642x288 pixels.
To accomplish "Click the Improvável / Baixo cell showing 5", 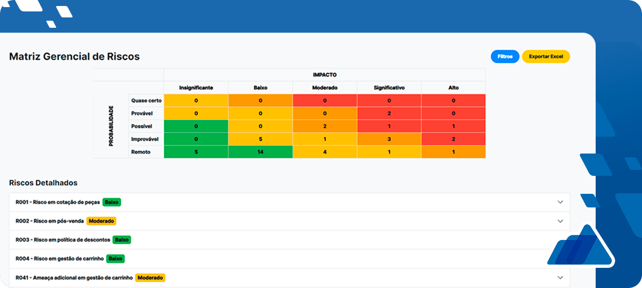I will click(261, 139).
